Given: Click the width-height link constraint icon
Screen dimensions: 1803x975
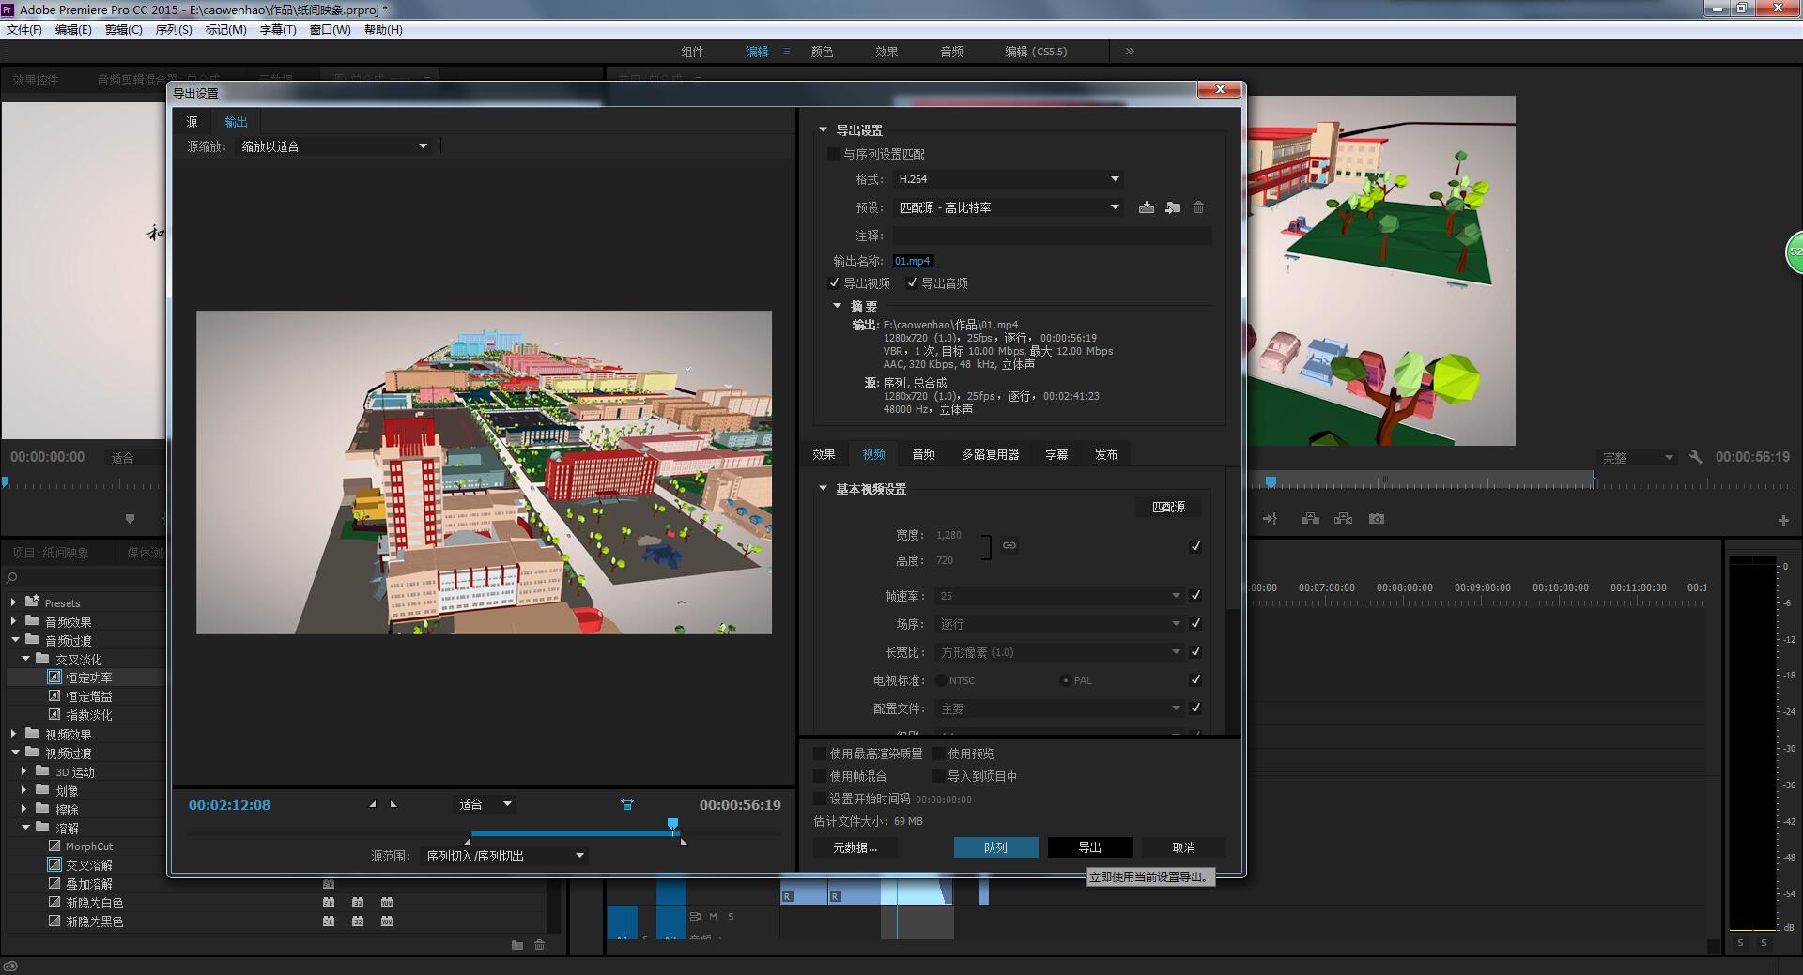Looking at the screenshot, I should click(1009, 545).
